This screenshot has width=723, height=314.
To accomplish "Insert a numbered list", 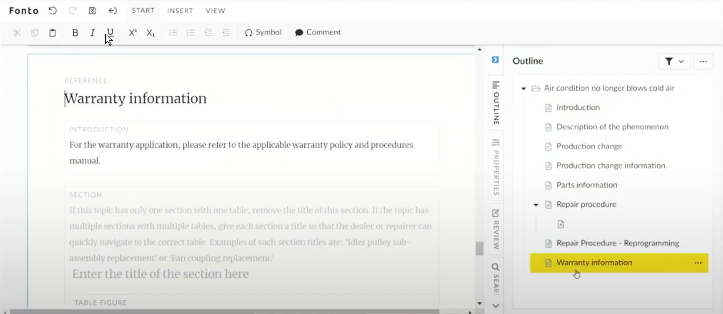I will (x=191, y=32).
